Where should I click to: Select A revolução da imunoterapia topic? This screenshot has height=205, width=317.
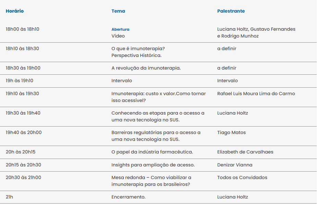click(146, 68)
